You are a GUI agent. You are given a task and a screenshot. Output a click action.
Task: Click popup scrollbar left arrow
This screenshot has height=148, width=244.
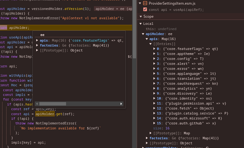(37, 104)
